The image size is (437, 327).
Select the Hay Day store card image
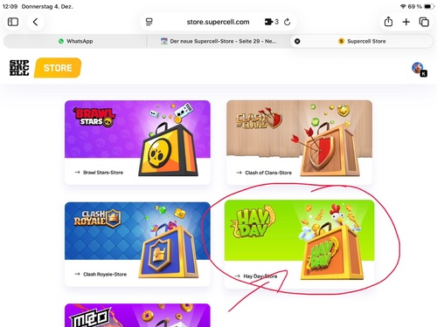pos(299,229)
